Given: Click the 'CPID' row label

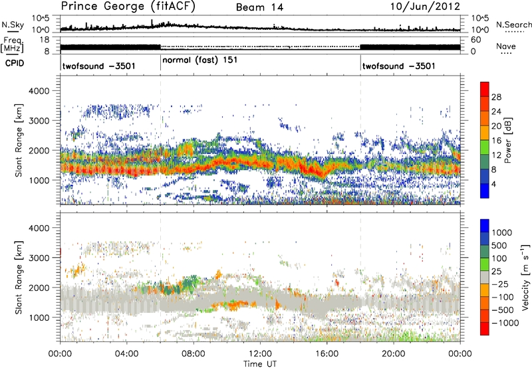Looking at the screenshot, I should (15, 63).
